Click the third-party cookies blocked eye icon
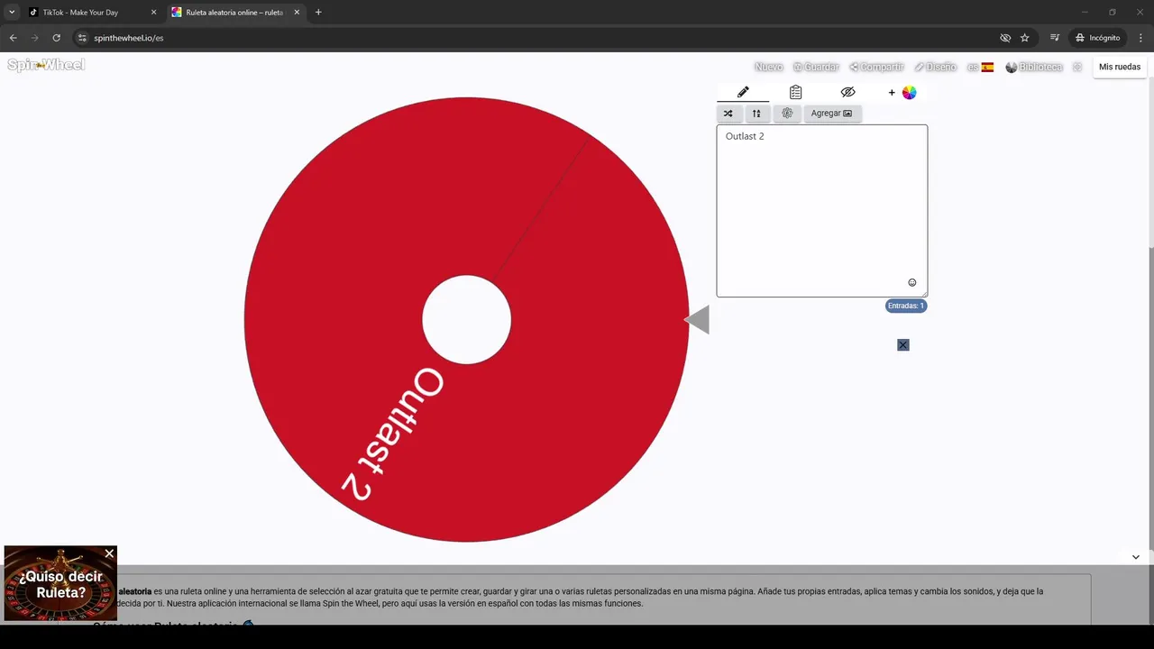 pos(1005,38)
